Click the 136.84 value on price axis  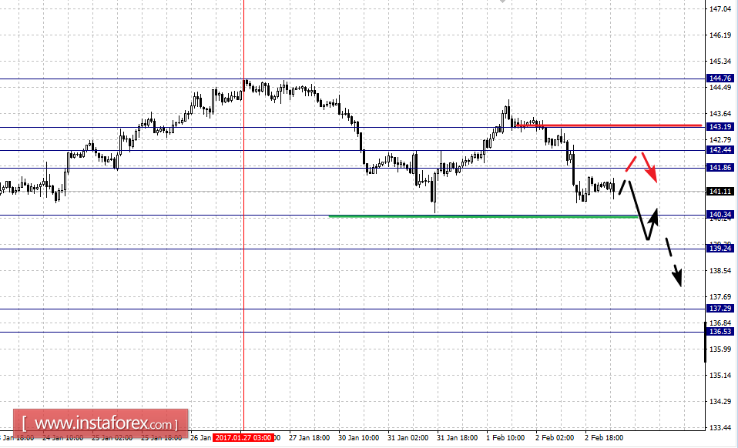(x=720, y=323)
